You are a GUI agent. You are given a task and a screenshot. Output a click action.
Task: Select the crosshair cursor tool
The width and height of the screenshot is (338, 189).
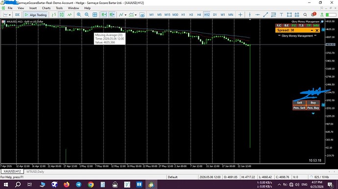[240, 15]
